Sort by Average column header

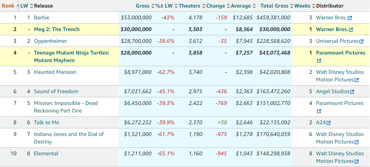click(241, 6)
